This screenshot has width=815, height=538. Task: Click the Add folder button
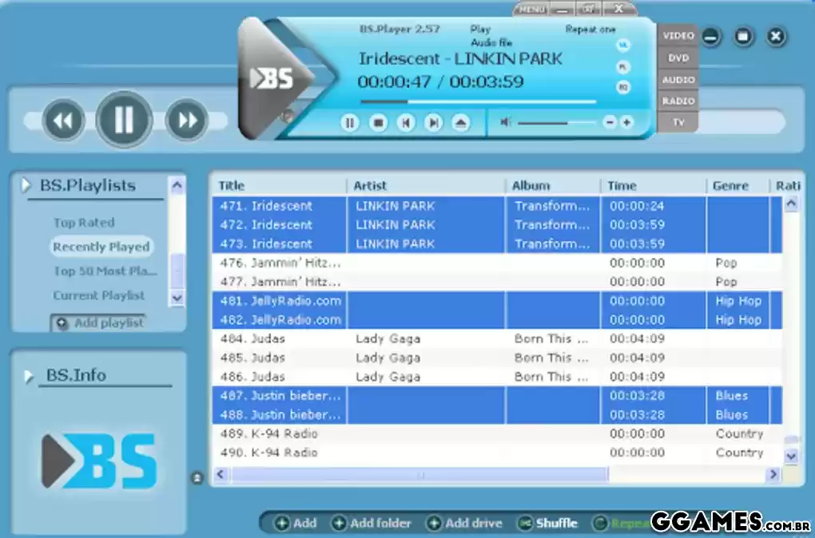372,524
